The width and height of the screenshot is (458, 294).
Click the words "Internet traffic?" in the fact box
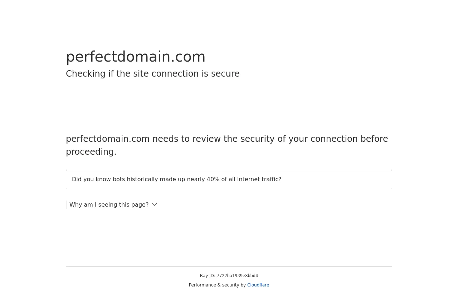coord(259,179)
